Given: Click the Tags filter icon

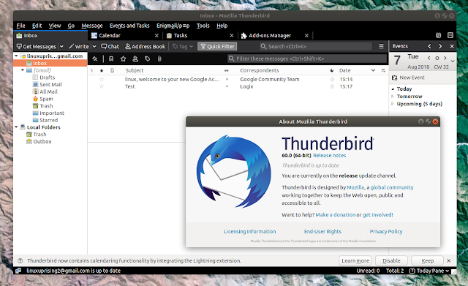Looking at the screenshot, I should click(x=148, y=59).
